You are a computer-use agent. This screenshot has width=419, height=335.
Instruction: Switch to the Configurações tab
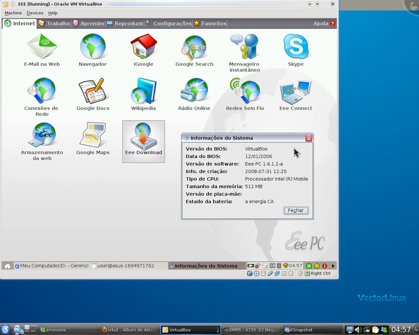point(169,23)
